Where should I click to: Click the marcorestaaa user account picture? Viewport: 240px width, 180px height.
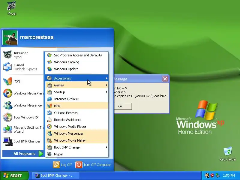(10, 37)
